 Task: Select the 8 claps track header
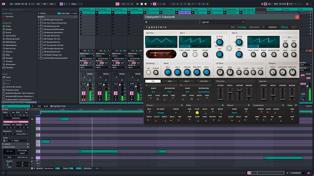point(199,9)
